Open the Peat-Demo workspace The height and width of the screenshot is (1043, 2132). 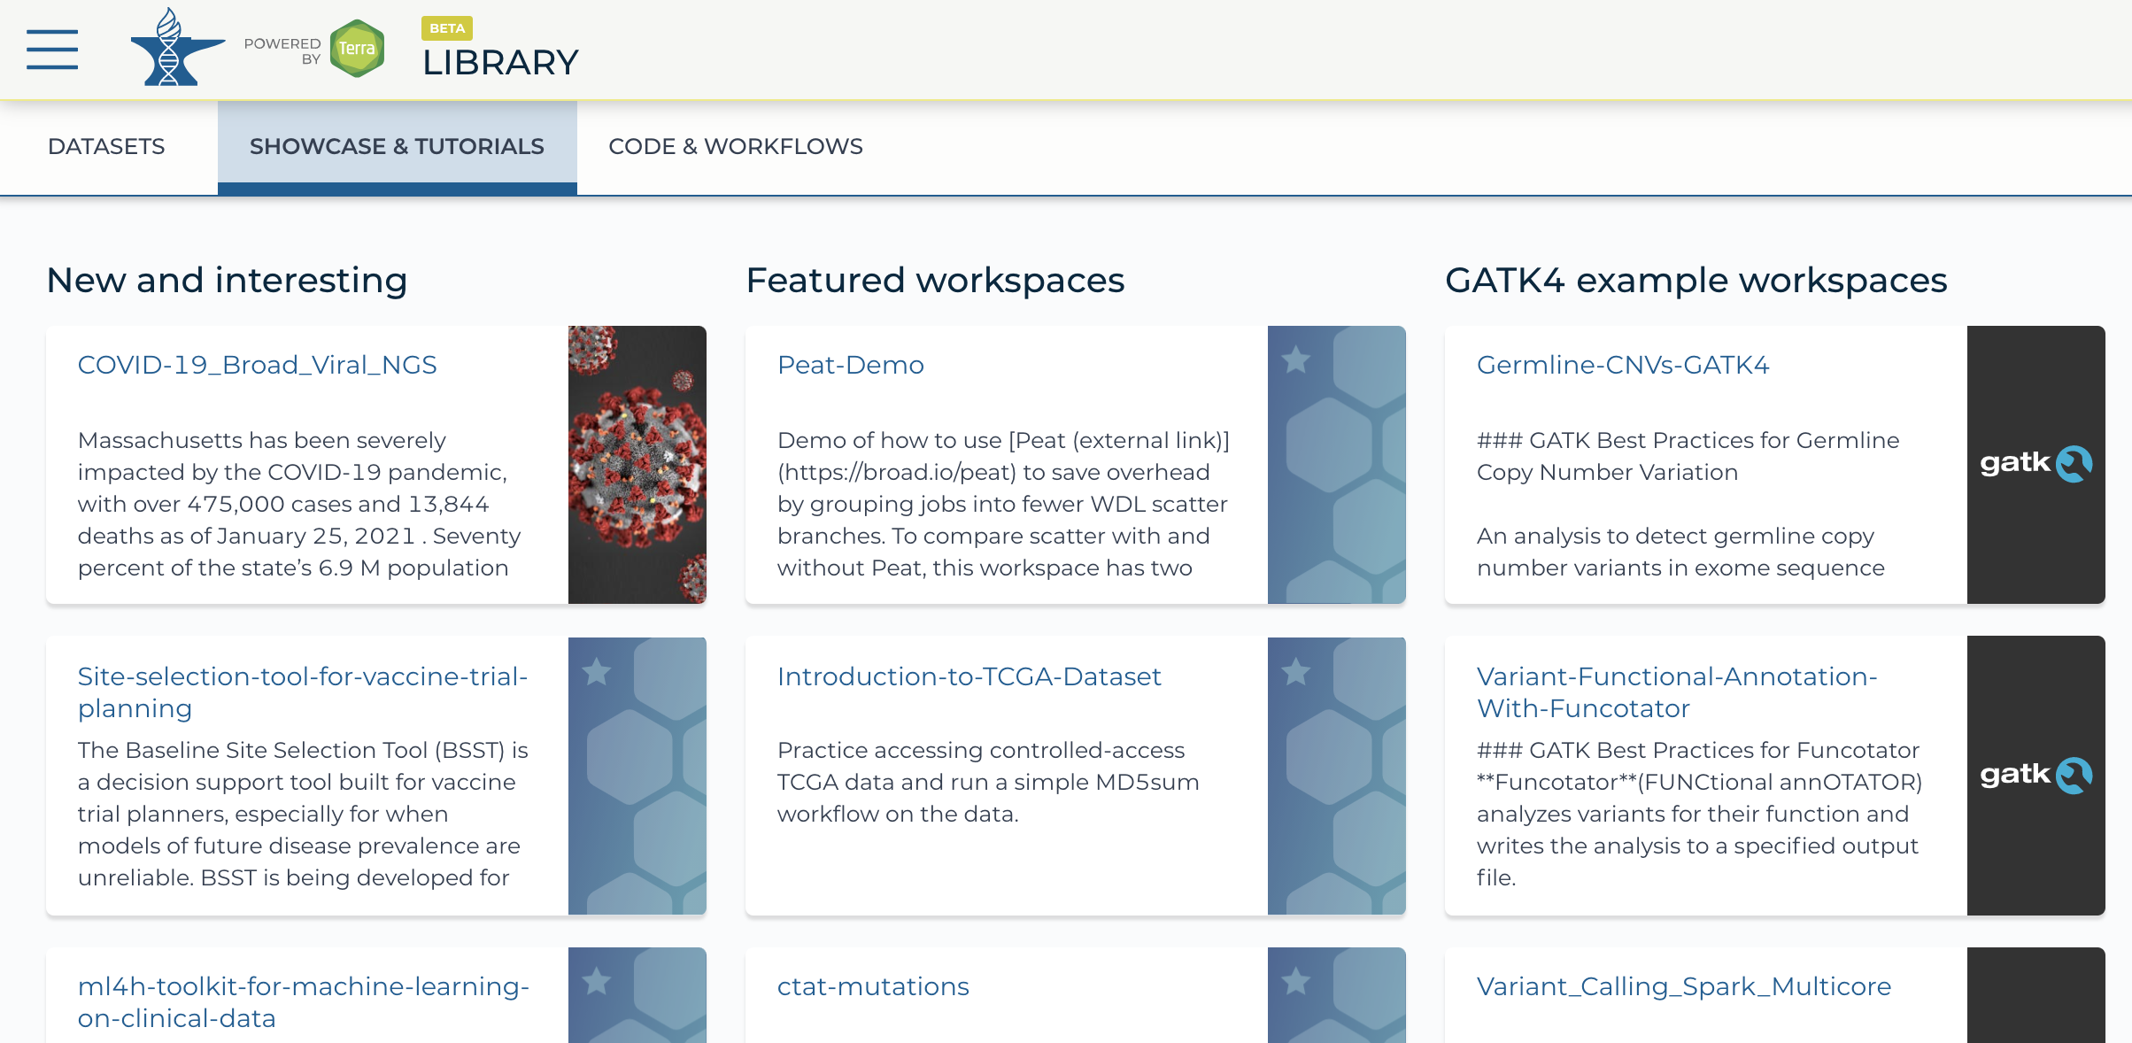coord(851,365)
